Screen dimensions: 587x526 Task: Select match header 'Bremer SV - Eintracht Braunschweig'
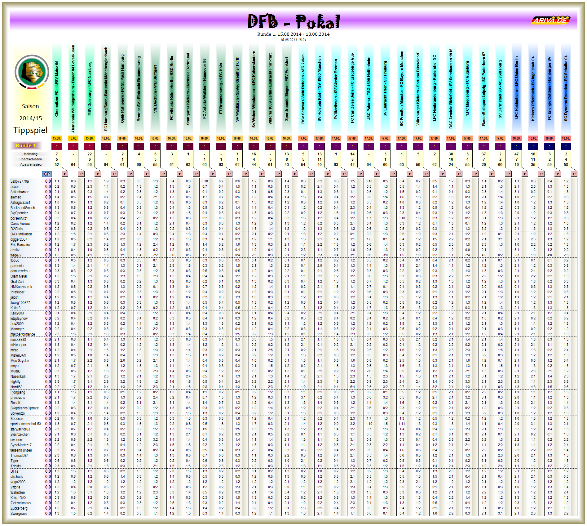tap(139, 89)
